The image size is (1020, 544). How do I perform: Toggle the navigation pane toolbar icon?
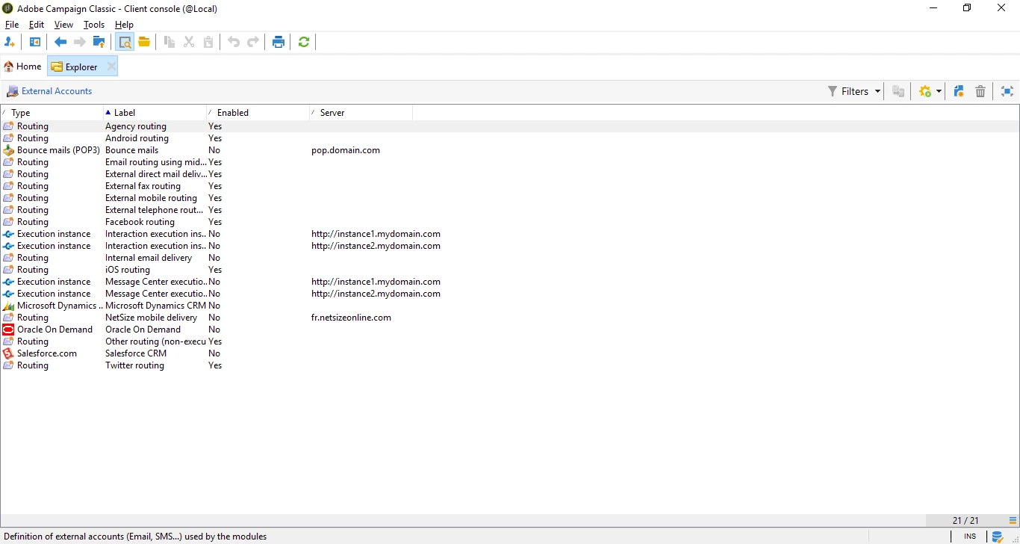[x=35, y=42]
